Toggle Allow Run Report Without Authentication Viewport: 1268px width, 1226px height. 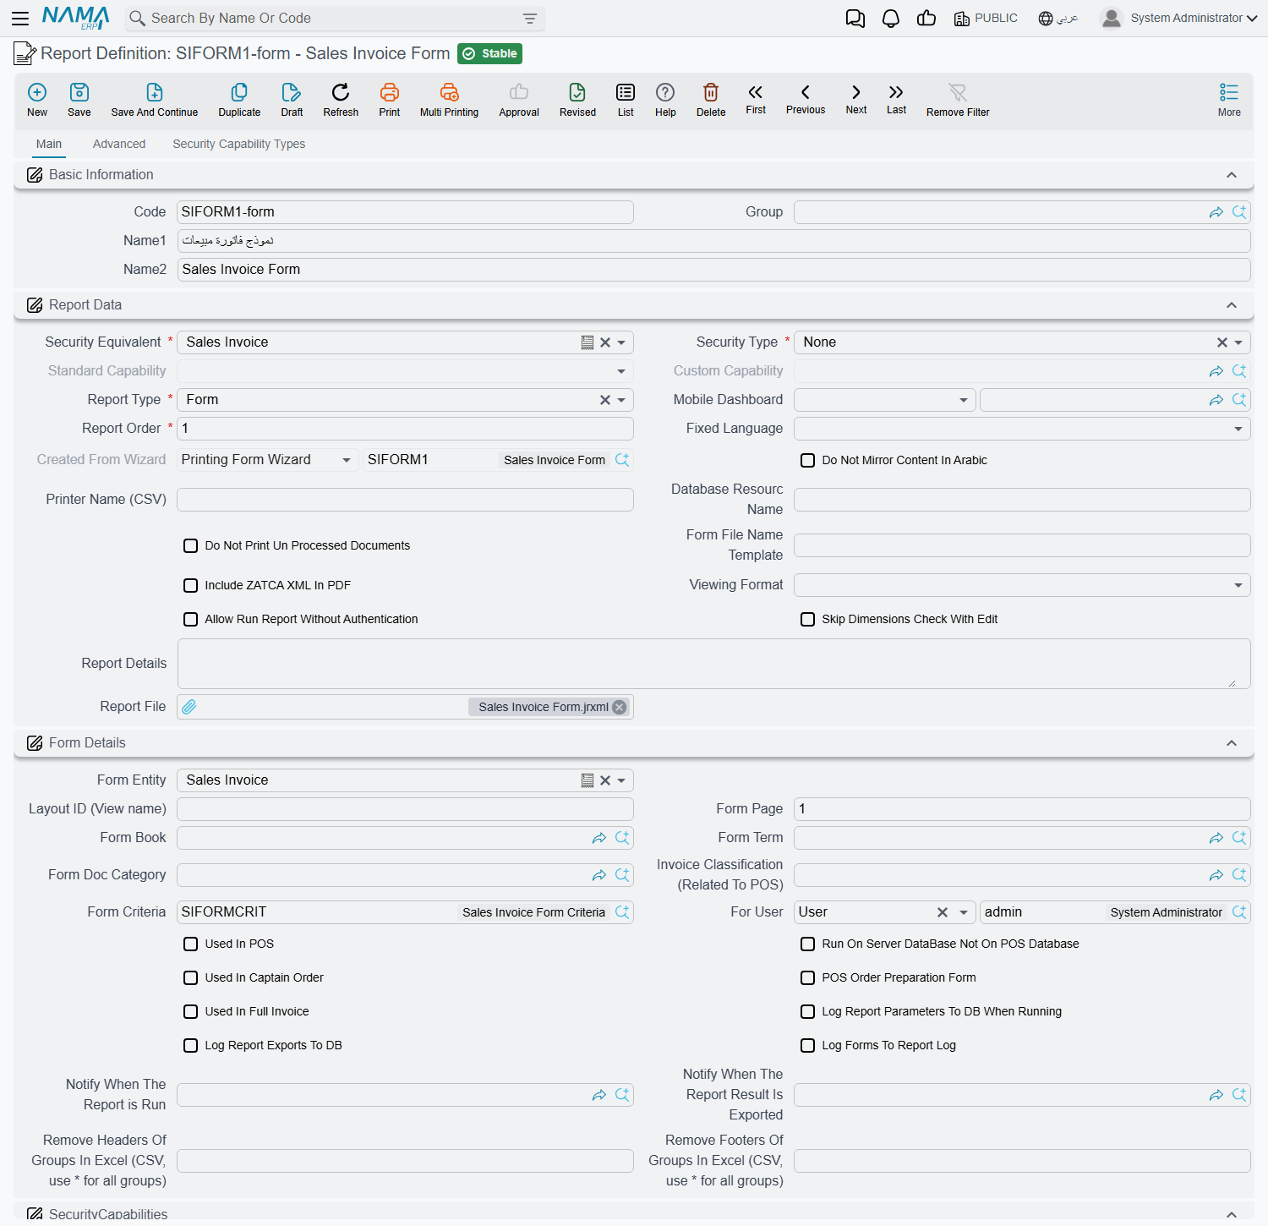tap(191, 619)
